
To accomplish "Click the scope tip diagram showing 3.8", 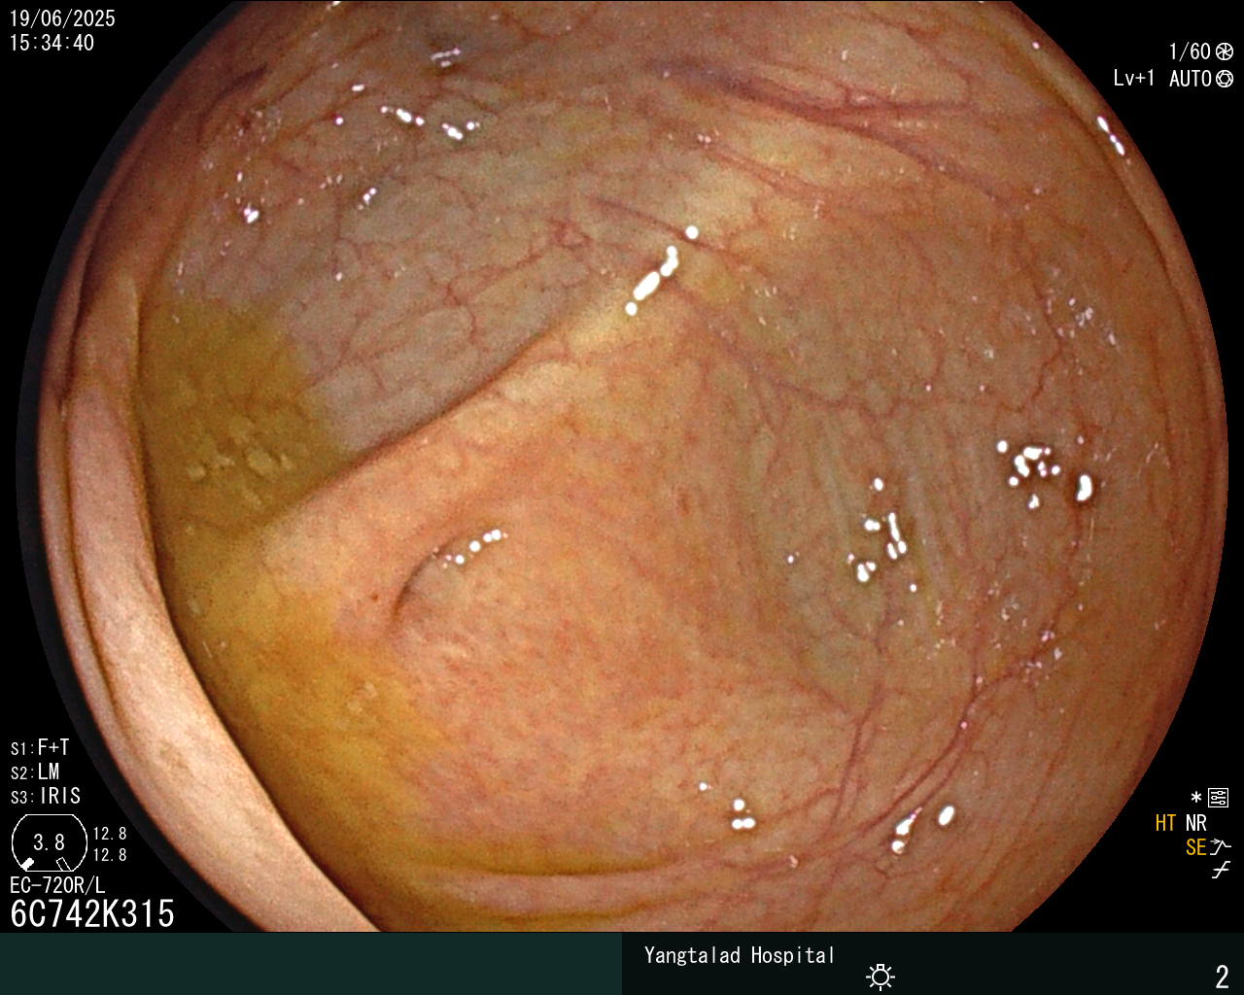I will pos(49,842).
